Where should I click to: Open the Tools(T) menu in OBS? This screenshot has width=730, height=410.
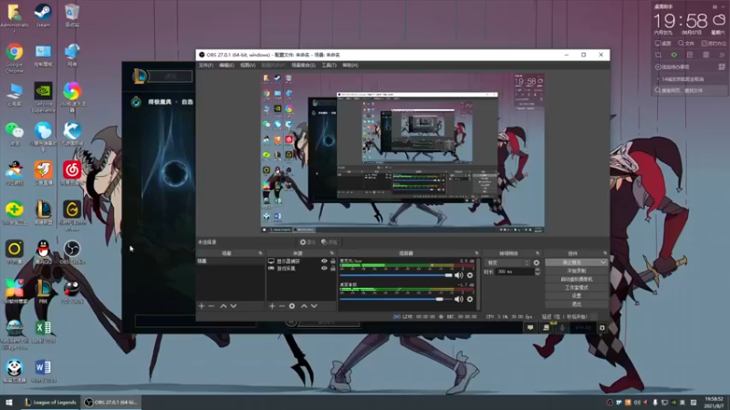pos(328,66)
